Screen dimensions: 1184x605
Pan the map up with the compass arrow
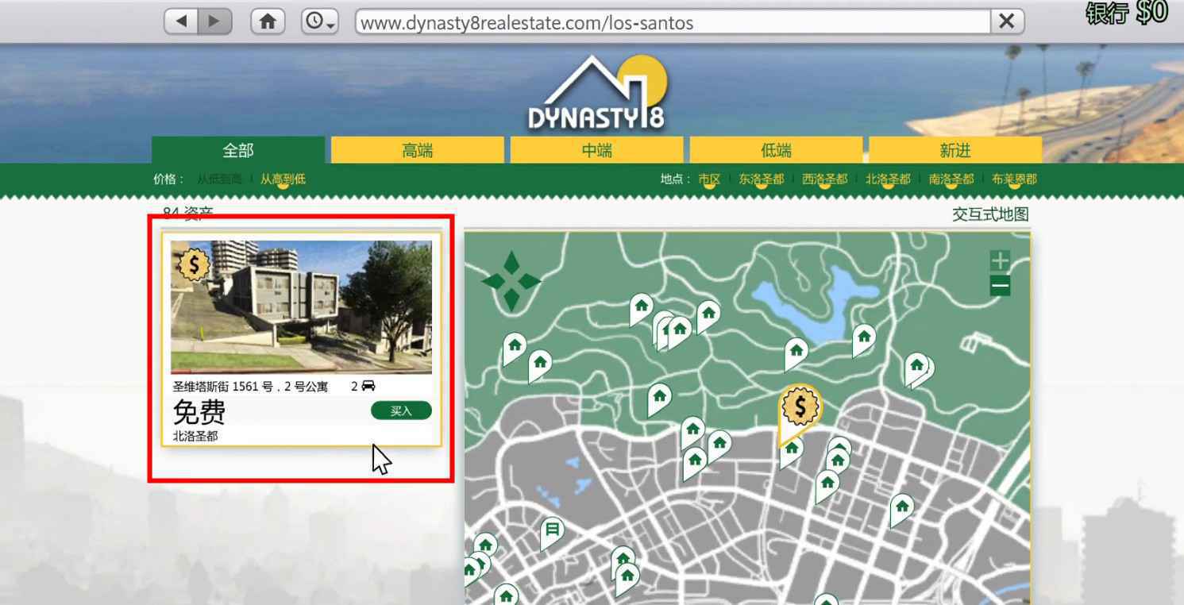(511, 263)
